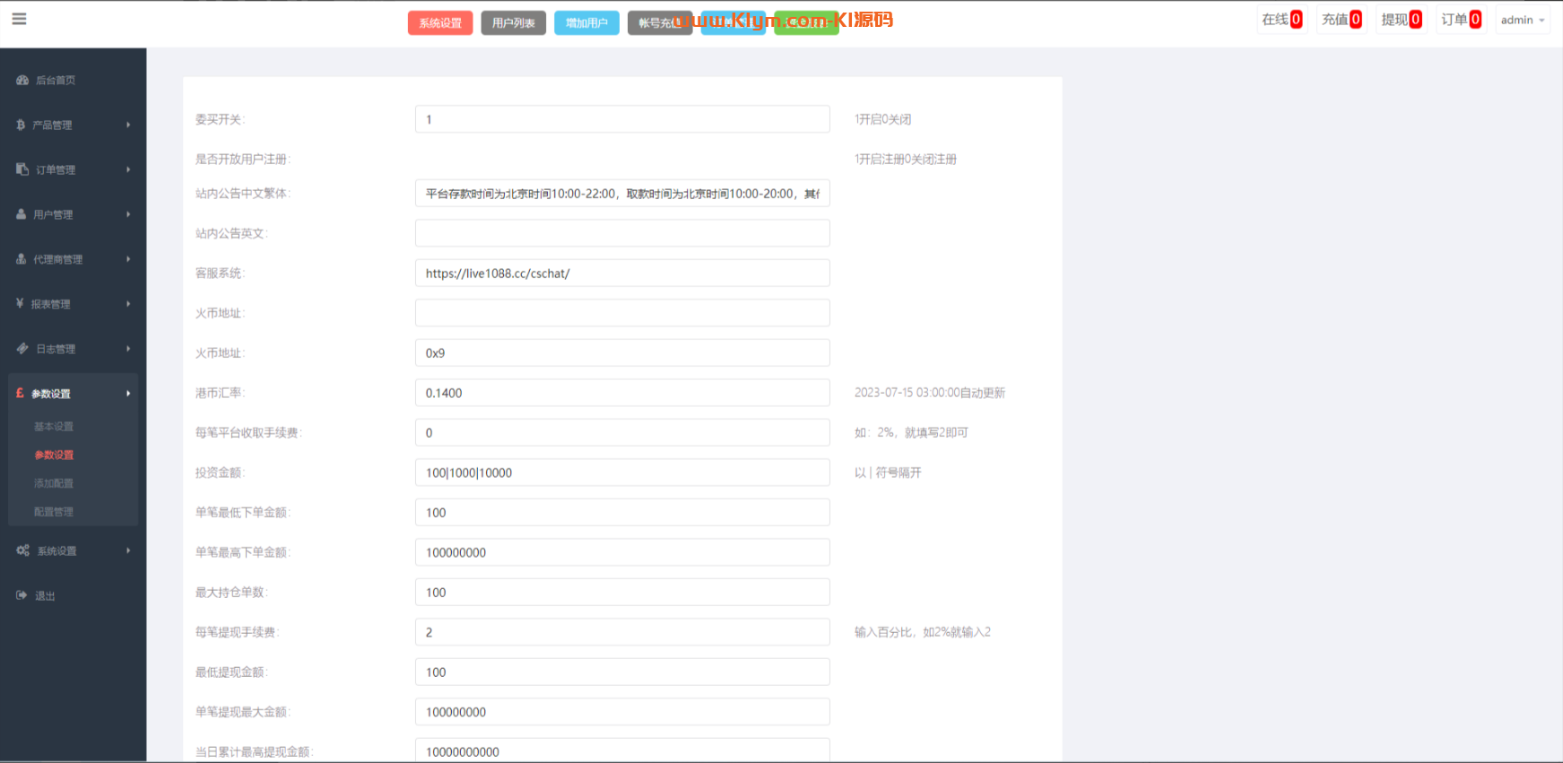Viewport: 1563px width, 763px height.
Task: Open the 添加配置 submenu item
Action: (x=54, y=483)
